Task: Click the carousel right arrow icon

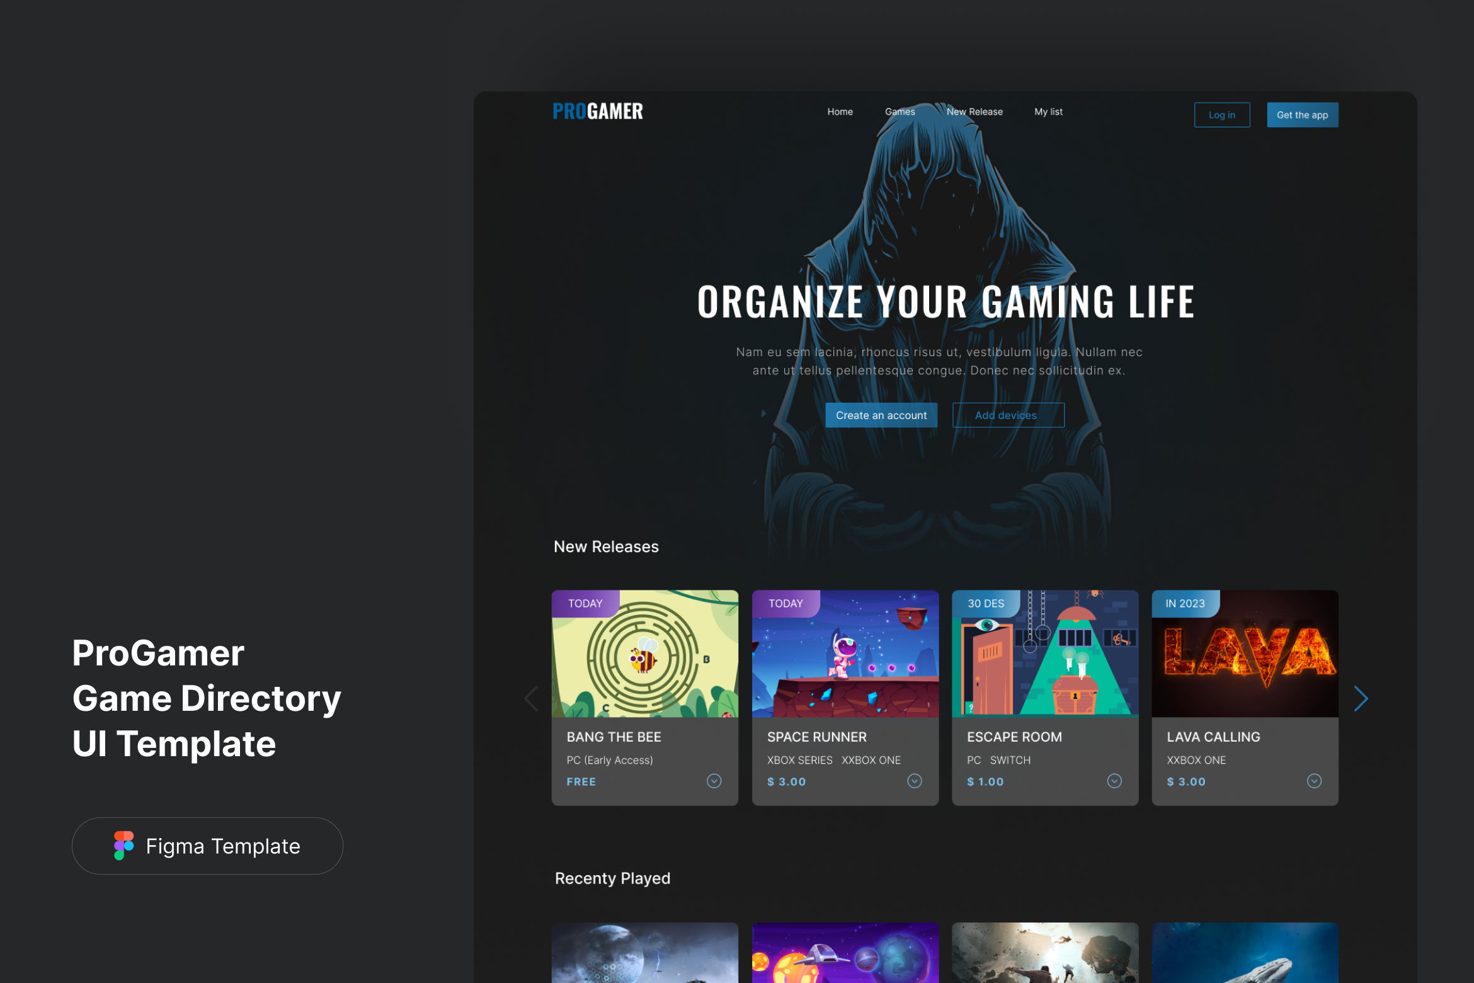Action: click(x=1361, y=699)
